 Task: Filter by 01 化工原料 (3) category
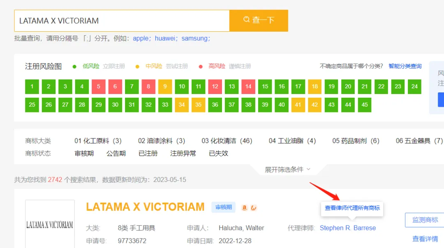(x=98, y=141)
